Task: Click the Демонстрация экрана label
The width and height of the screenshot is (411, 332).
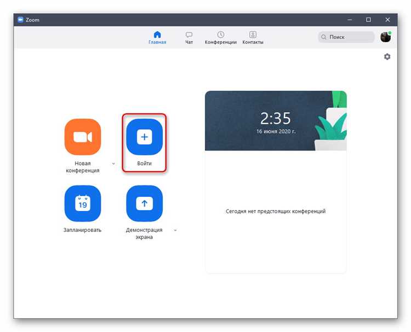Action: (144, 234)
